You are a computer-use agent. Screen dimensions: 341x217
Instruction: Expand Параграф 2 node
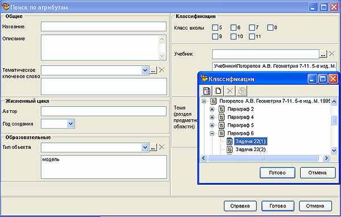pyautogui.click(x=212, y=109)
